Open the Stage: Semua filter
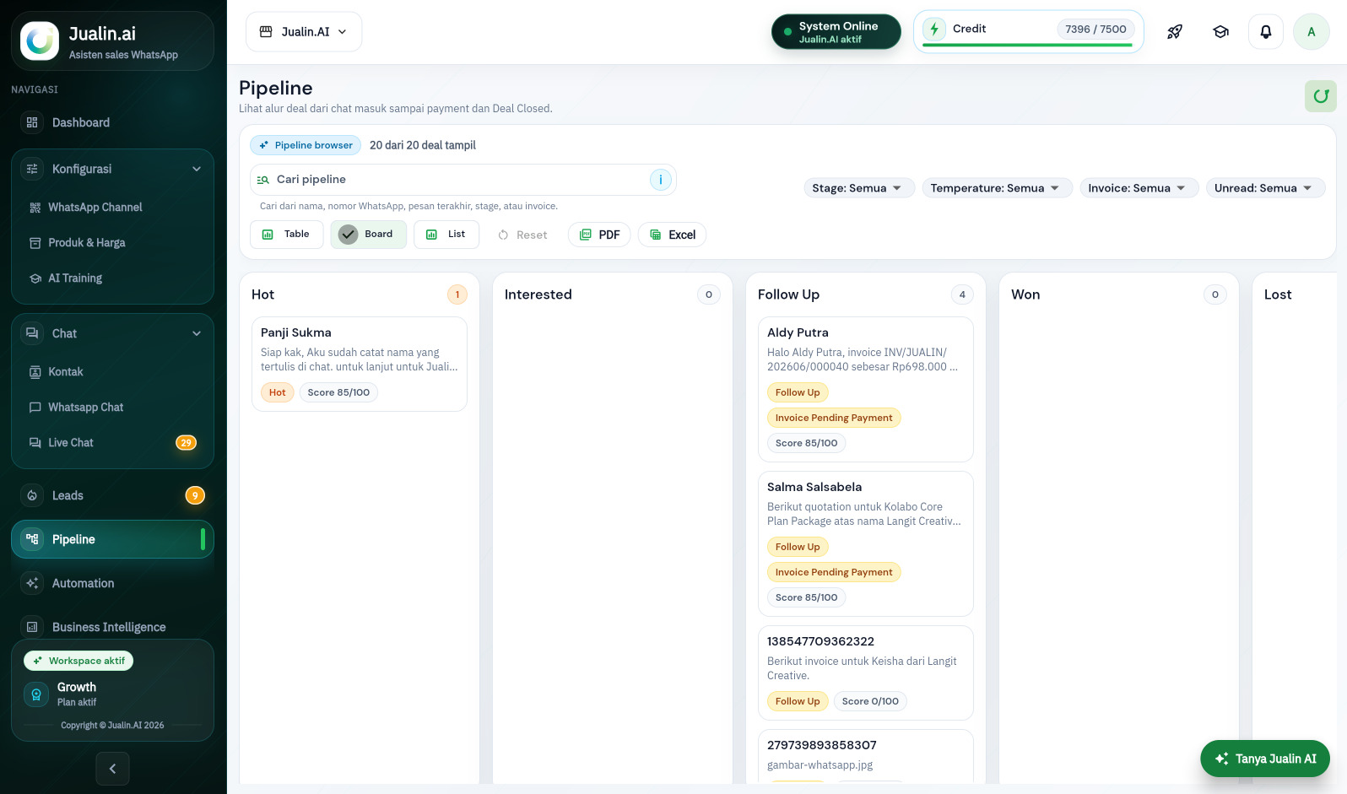Viewport: 1347px width, 794px height. (x=859, y=188)
